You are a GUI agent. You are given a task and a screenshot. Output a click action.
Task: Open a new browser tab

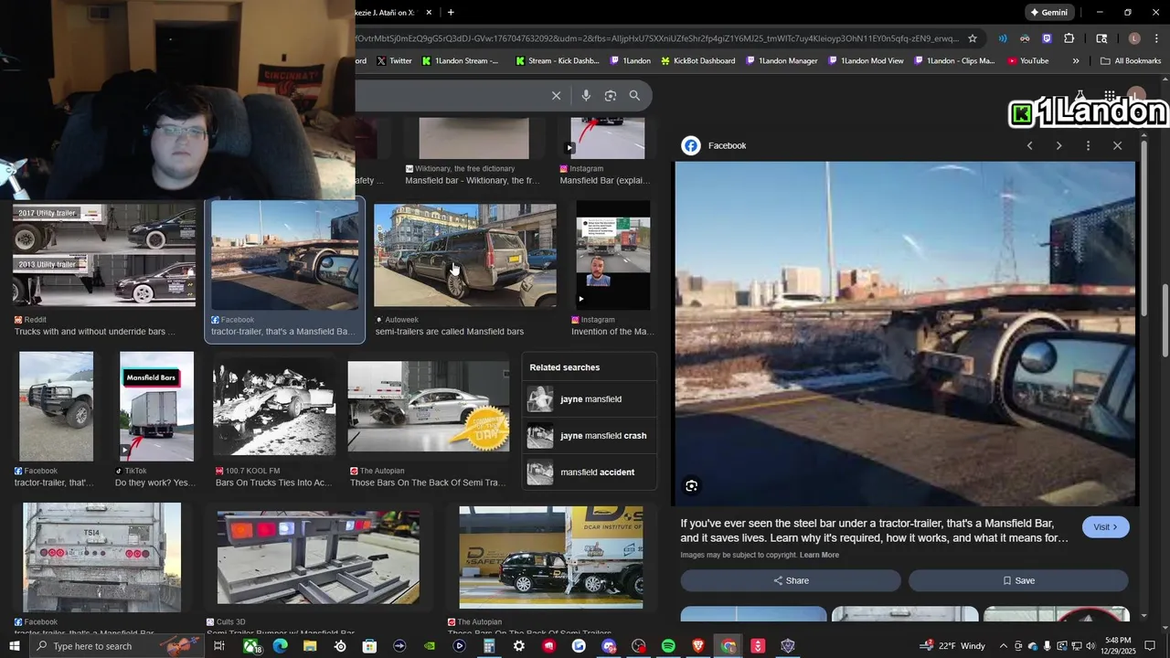click(x=451, y=12)
